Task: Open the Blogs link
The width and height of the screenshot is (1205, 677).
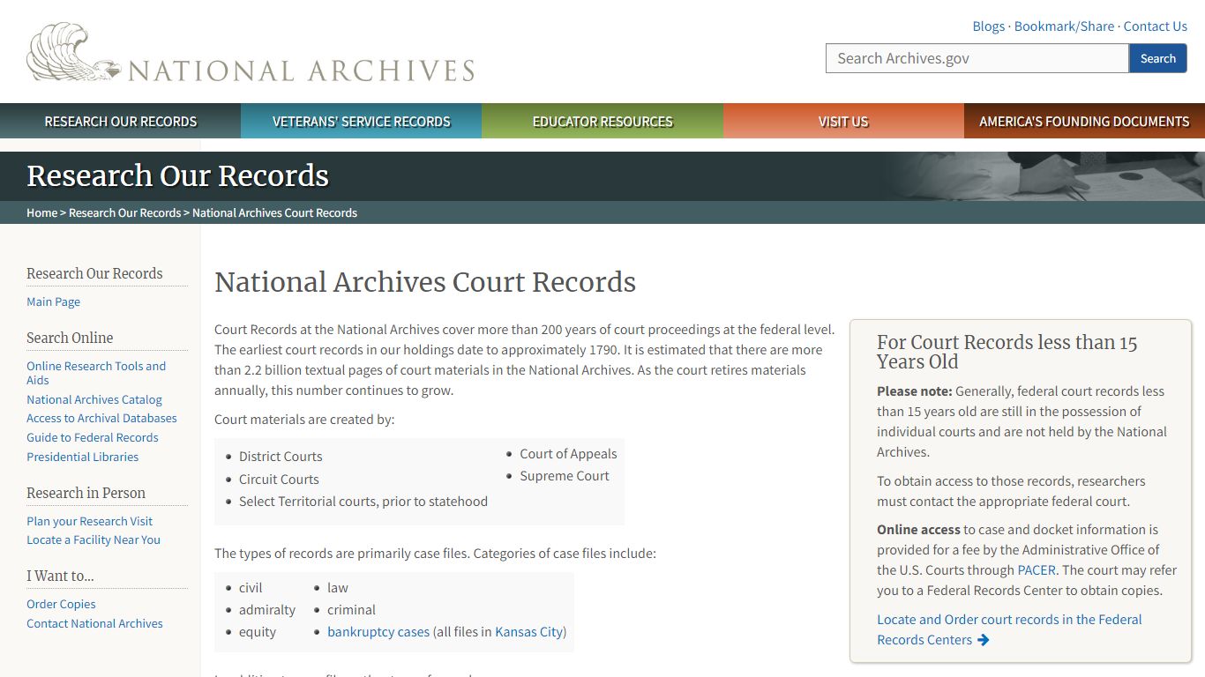Action: pyautogui.click(x=988, y=26)
